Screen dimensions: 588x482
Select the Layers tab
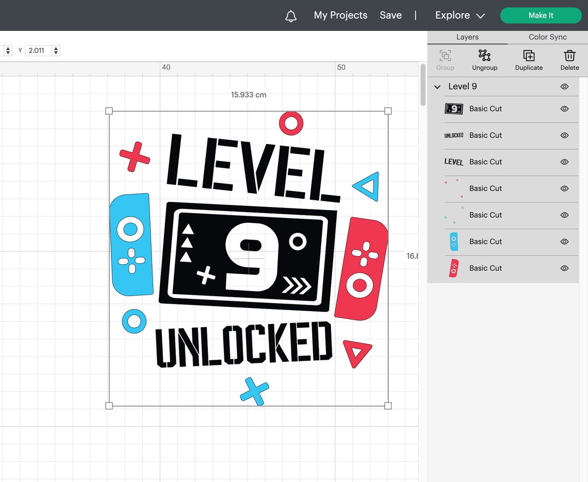tap(467, 37)
